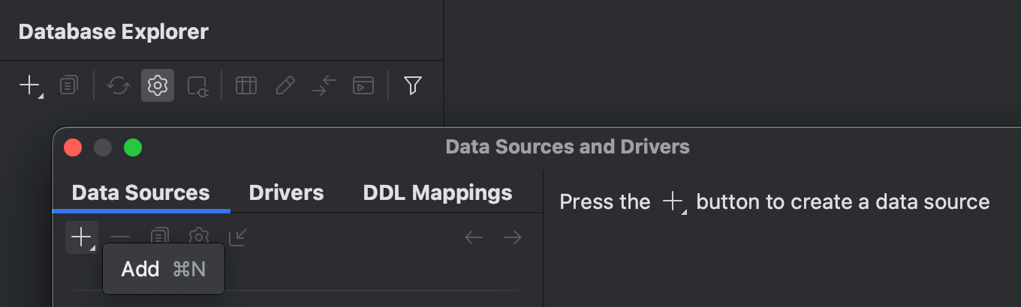Click Add plus button under Data Sources
This screenshot has height=307, width=1021.
(81, 237)
